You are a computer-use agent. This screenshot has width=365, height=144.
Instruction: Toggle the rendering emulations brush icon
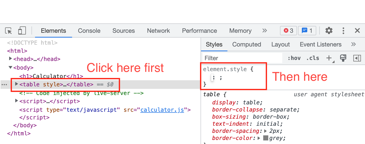pyautogui.click(x=343, y=58)
